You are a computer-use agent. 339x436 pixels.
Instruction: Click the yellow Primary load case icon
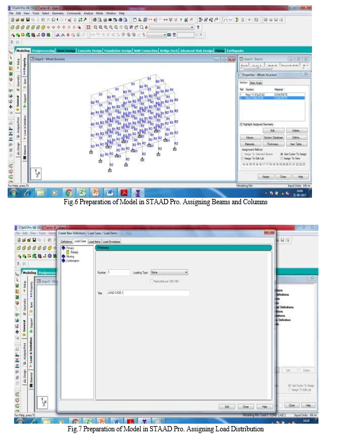(67, 252)
